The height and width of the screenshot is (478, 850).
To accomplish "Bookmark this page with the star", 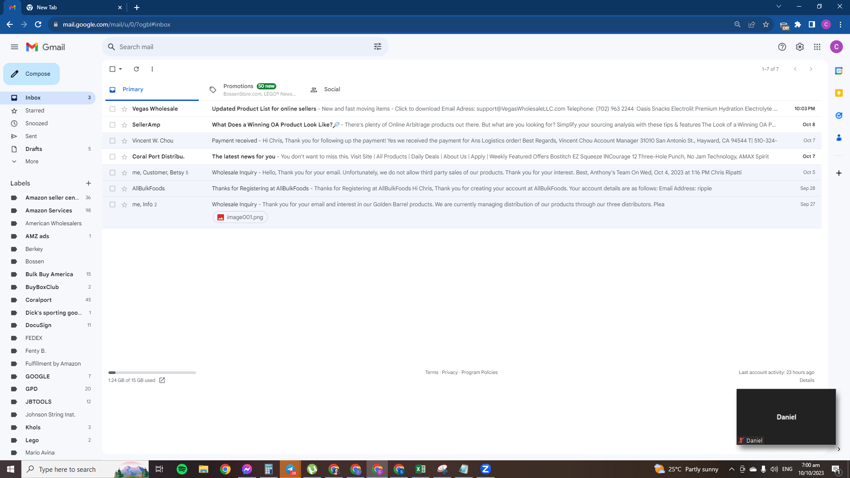I will 766,24.
